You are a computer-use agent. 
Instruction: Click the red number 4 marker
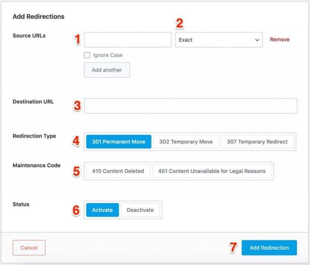[x=76, y=141]
